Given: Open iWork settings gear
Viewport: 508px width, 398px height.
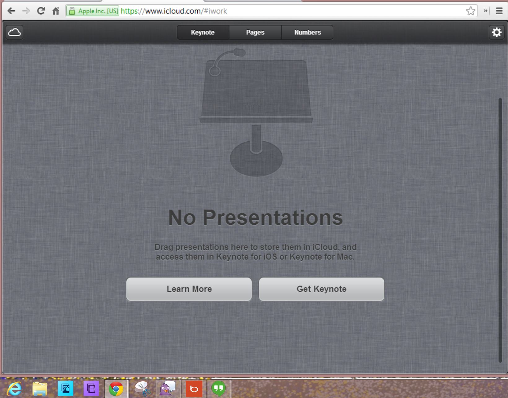Looking at the screenshot, I should pyautogui.click(x=497, y=32).
